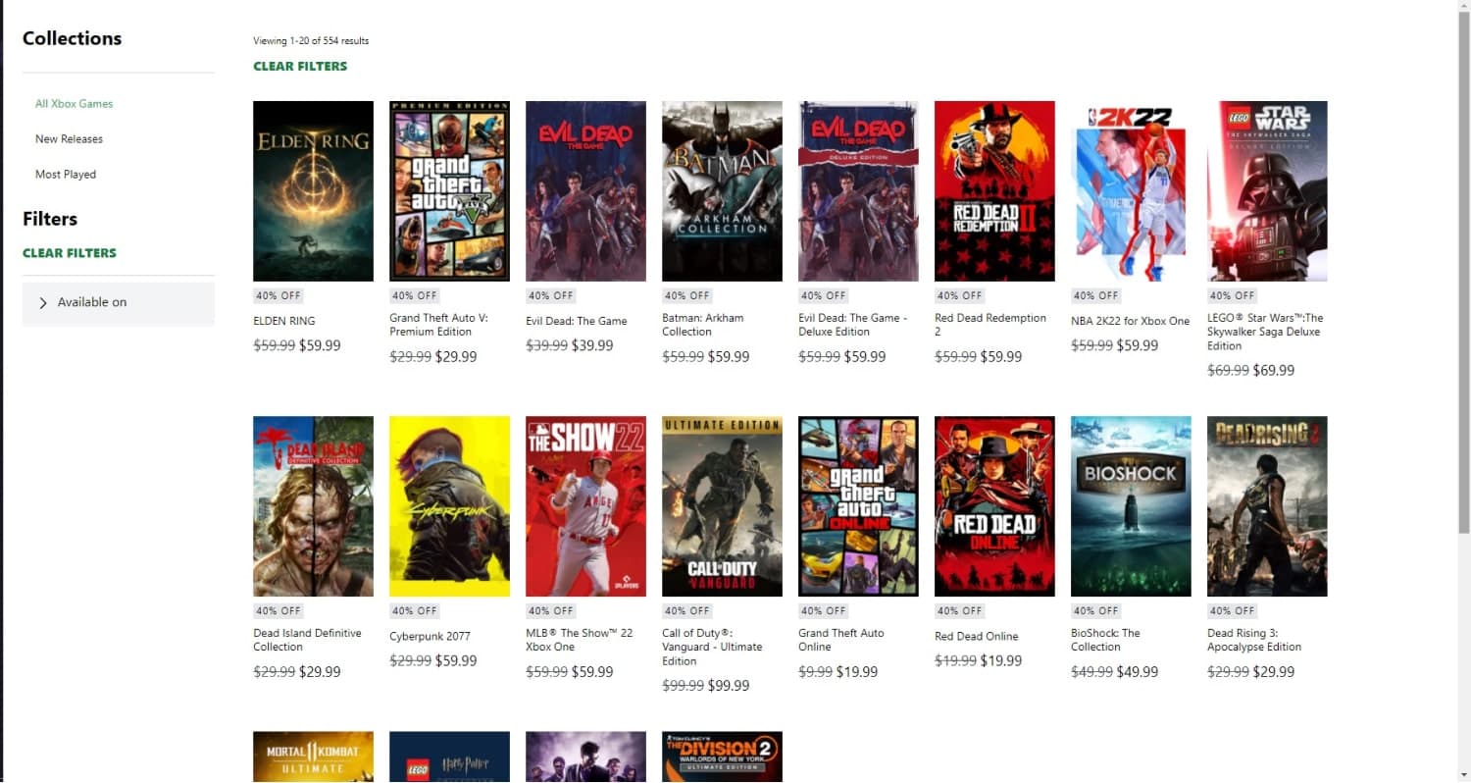1471x783 pixels.
Task: Click Dead Rising 3: Apocalypse Edition title
Action: tap(1254, 640)
